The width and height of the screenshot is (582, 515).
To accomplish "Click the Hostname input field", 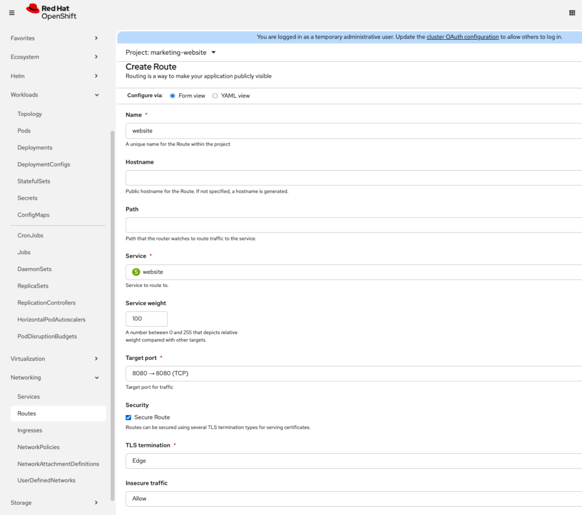I will [352, 178].
